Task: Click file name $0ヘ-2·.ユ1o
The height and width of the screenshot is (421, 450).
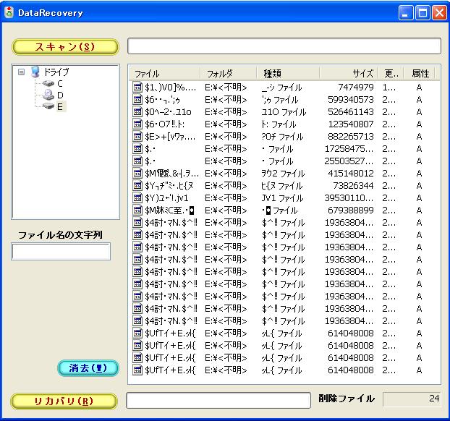Action: pos(168,111)
